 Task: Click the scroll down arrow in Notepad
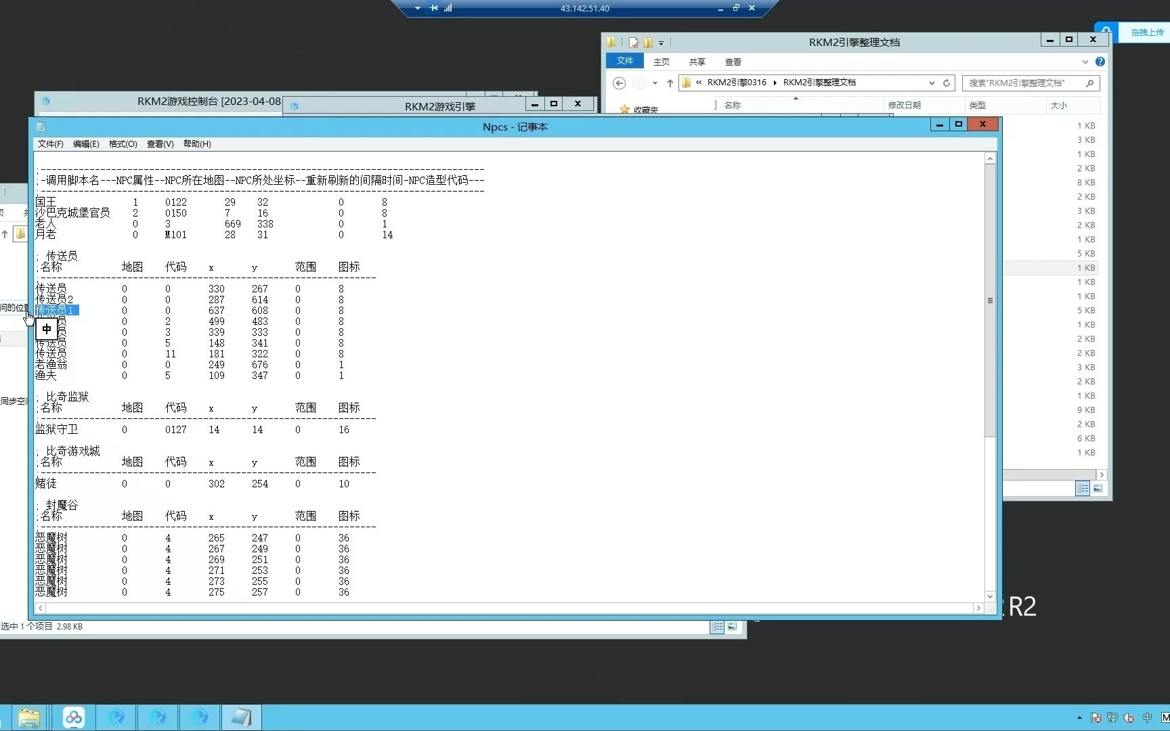pyautogui.click(x=990, y=596)
